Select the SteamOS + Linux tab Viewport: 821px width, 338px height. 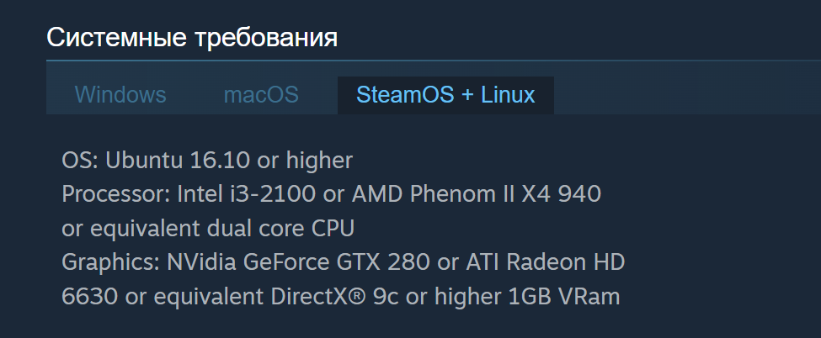pyautogui.click(x=445, y=95)
